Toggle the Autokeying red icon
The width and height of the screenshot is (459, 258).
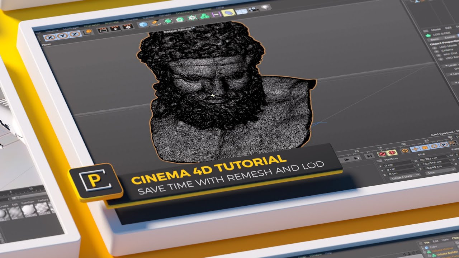[x=392, y=152]
